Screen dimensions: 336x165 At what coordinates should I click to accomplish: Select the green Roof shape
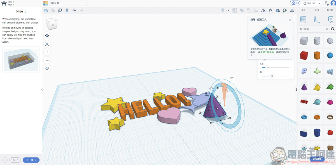(330, 87)
